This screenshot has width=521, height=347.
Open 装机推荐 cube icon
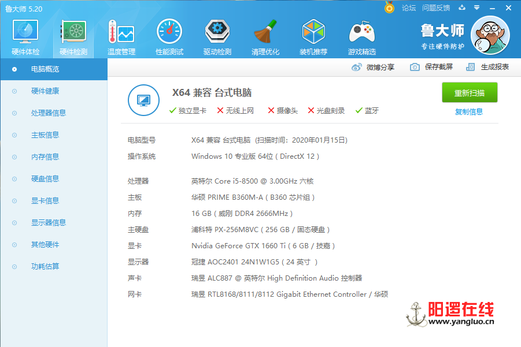[x=313, y=37]
